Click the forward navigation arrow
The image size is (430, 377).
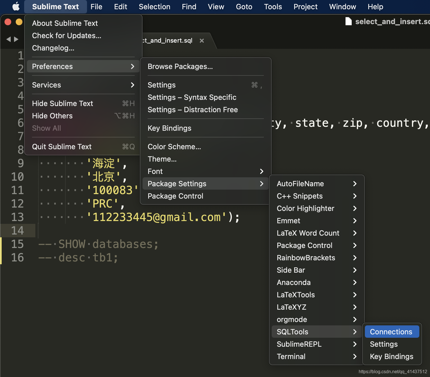[x=16, y=39]
